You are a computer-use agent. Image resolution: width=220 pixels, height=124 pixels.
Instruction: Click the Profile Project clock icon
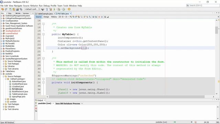tap(64, 9)
